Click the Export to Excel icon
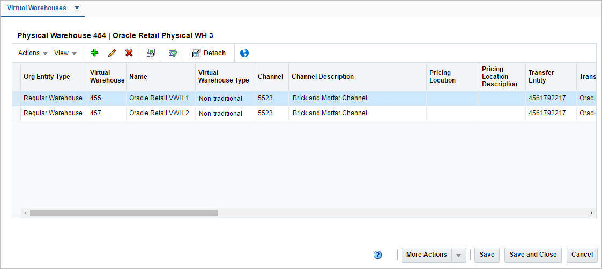The width and height of the screenshot is (602, 269). (151, 53)
